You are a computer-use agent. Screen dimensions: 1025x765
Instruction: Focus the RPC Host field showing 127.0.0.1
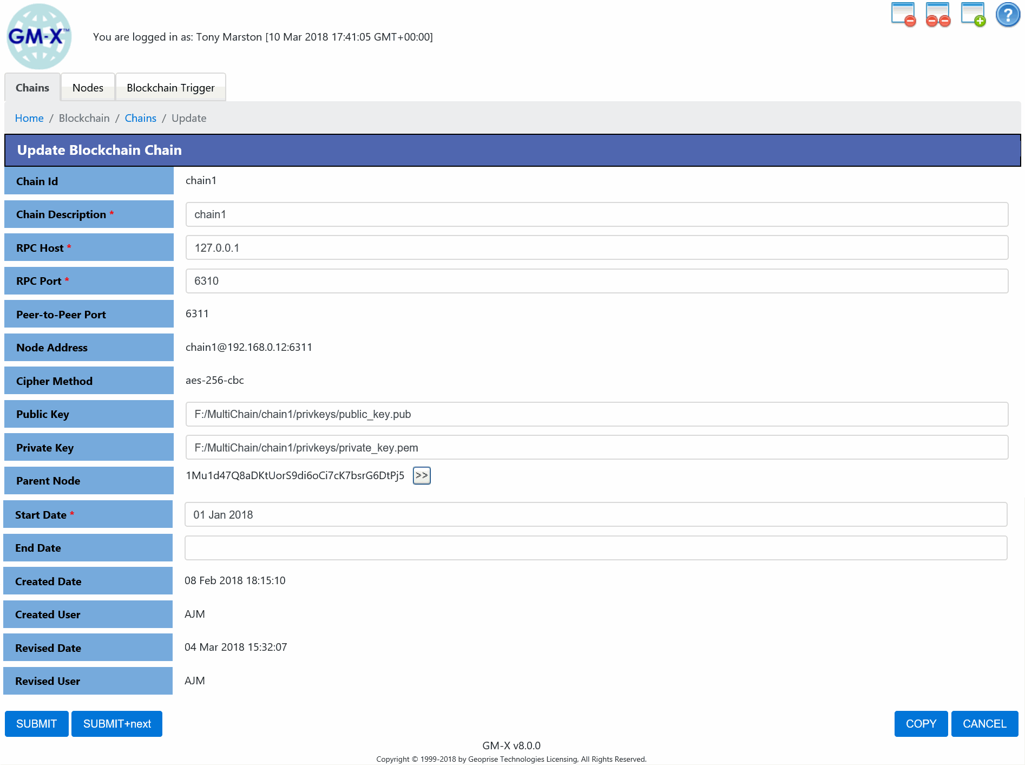click(597, 248)
